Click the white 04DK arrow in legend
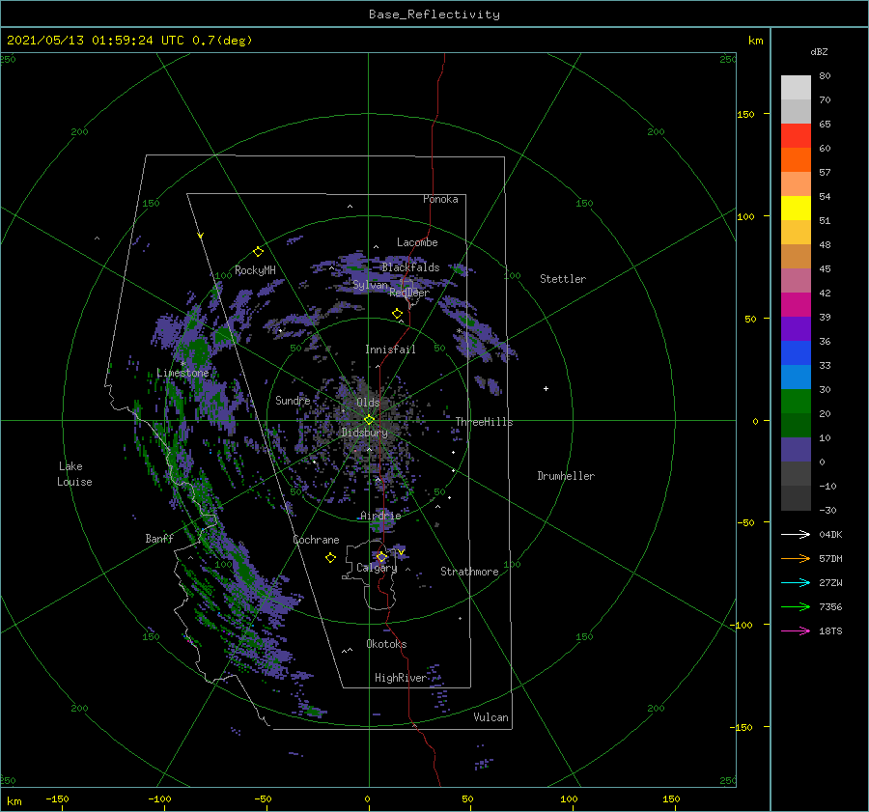The image size is (869, 812). (796, 534)
